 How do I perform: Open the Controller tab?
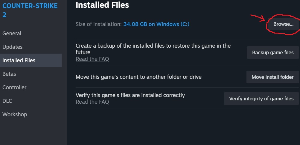(x=14, y=87)
